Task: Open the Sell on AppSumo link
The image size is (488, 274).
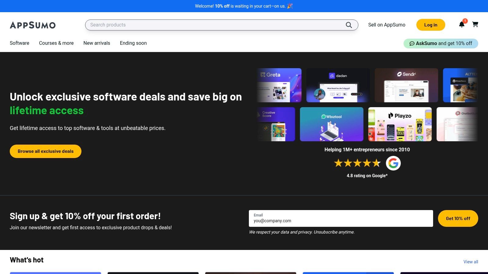Action: 386,25
